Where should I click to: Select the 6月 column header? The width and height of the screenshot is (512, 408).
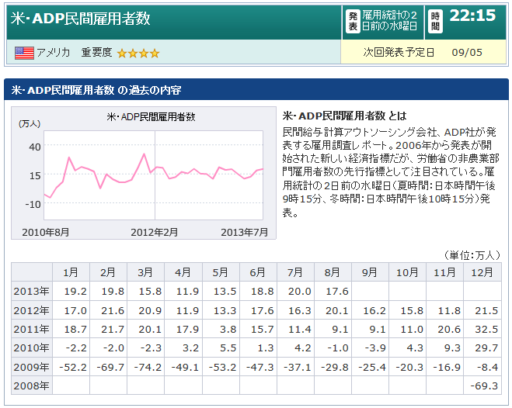[x=258, y=272]
